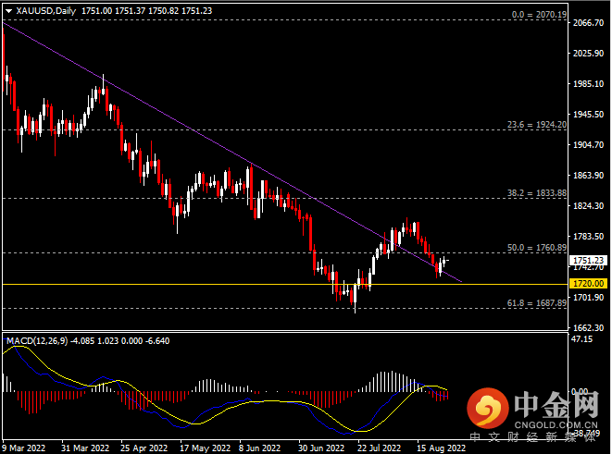Click date label 8 Jun 2022

[259, 448]
